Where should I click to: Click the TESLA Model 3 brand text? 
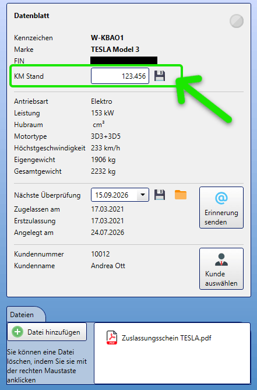coord(115,50)
